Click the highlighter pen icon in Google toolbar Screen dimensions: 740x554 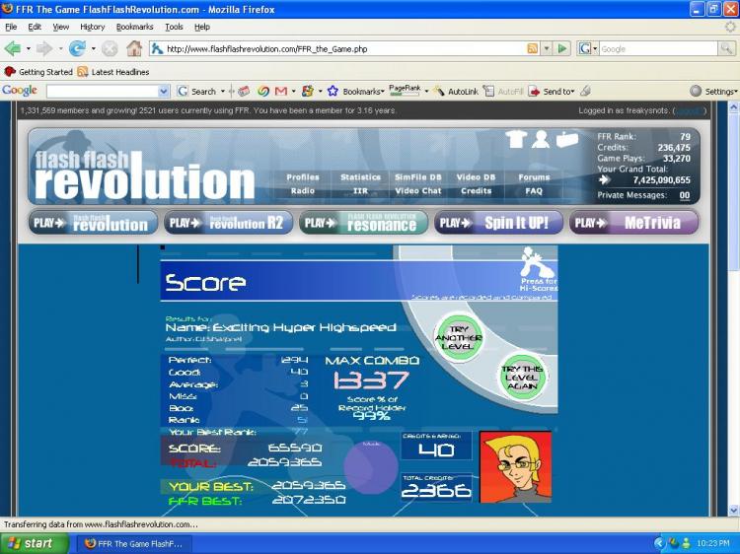point(585,91)
